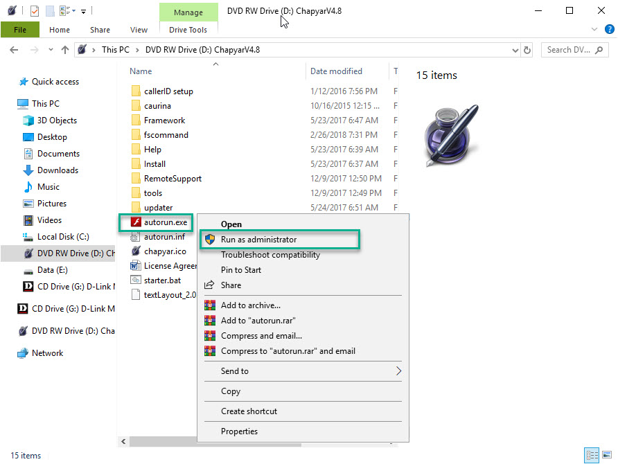Click the blue Help question mark icon
The height and width of the screenshot is (464, 618).
pyautogui.click(x=609, y=29)
